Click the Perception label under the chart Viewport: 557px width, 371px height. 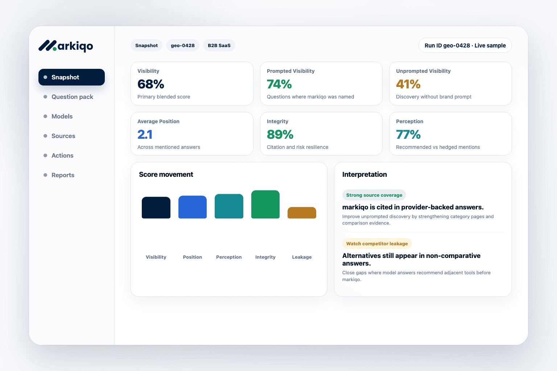(229, 257)
